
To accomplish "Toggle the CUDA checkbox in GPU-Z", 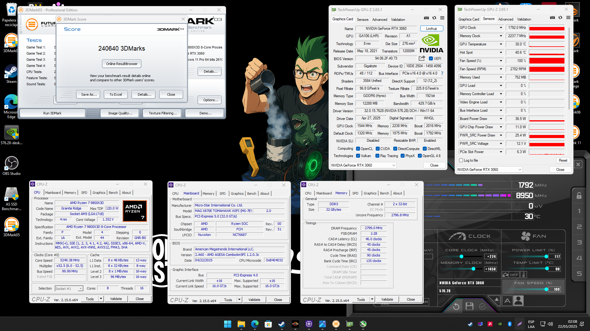I will 378,149.
